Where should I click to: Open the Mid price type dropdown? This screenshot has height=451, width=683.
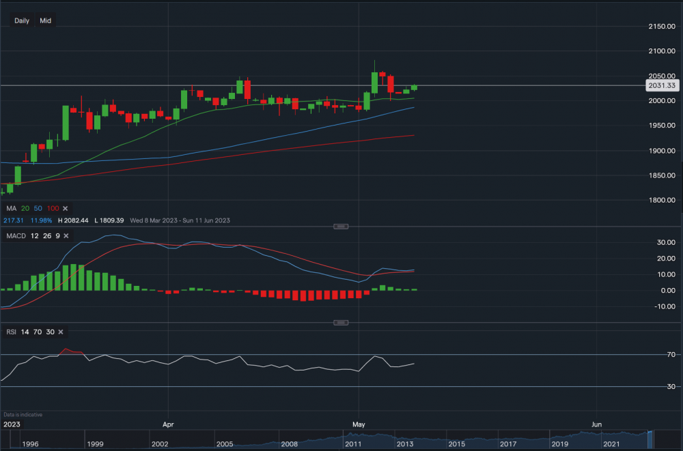(46, 20)
